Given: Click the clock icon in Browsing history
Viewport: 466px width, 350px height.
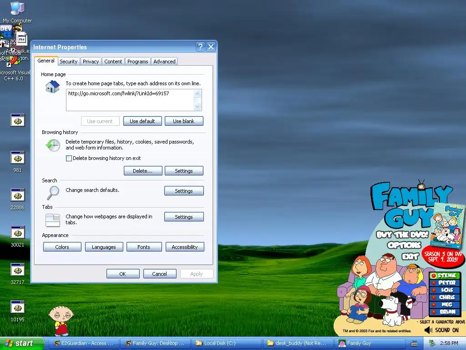Looking at the screenshot, I should pyautogui.click(x=53, y=145).
